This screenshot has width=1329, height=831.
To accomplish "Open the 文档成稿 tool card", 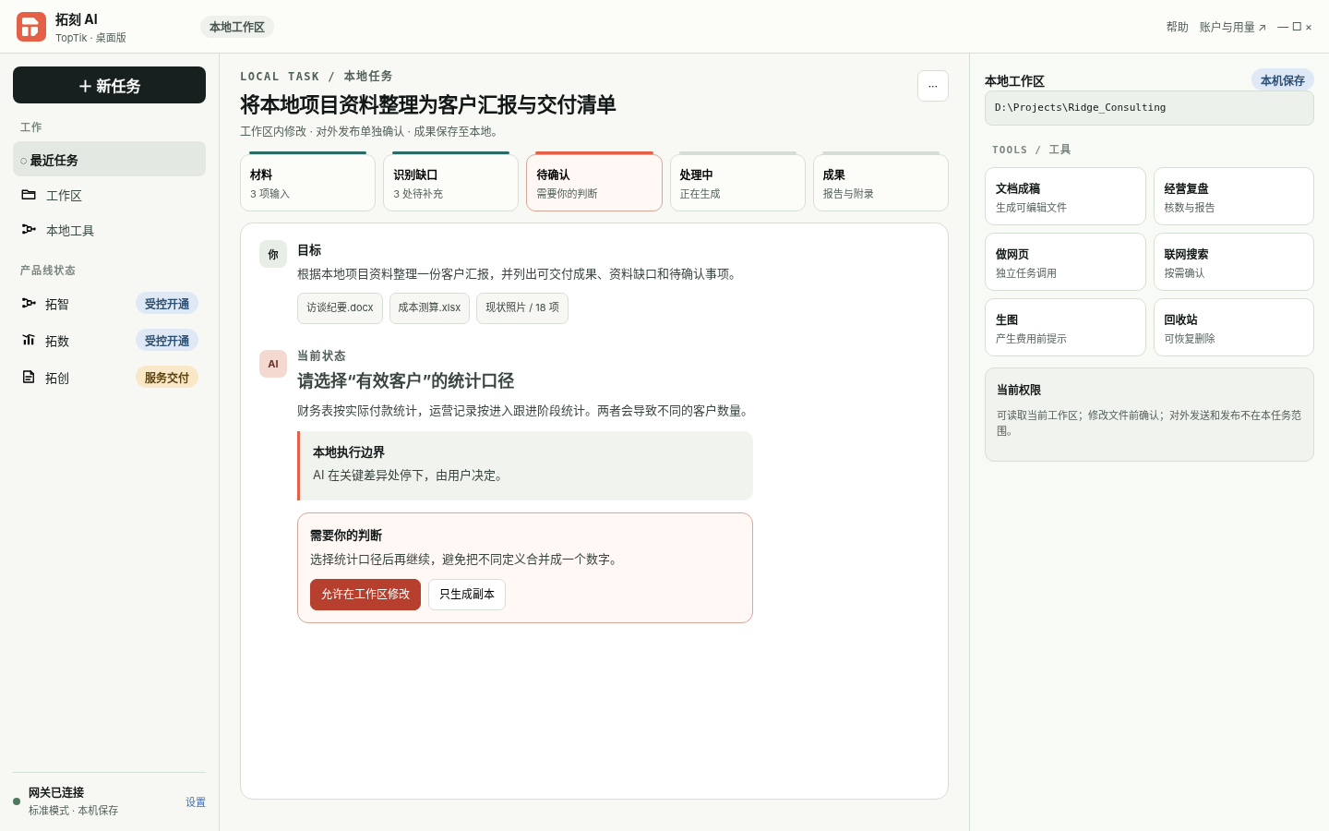I will point(1065,197).
